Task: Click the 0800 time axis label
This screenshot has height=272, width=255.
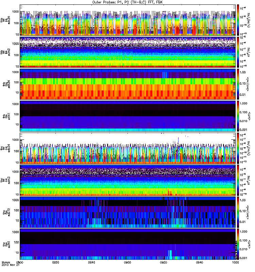Action: 20,262
